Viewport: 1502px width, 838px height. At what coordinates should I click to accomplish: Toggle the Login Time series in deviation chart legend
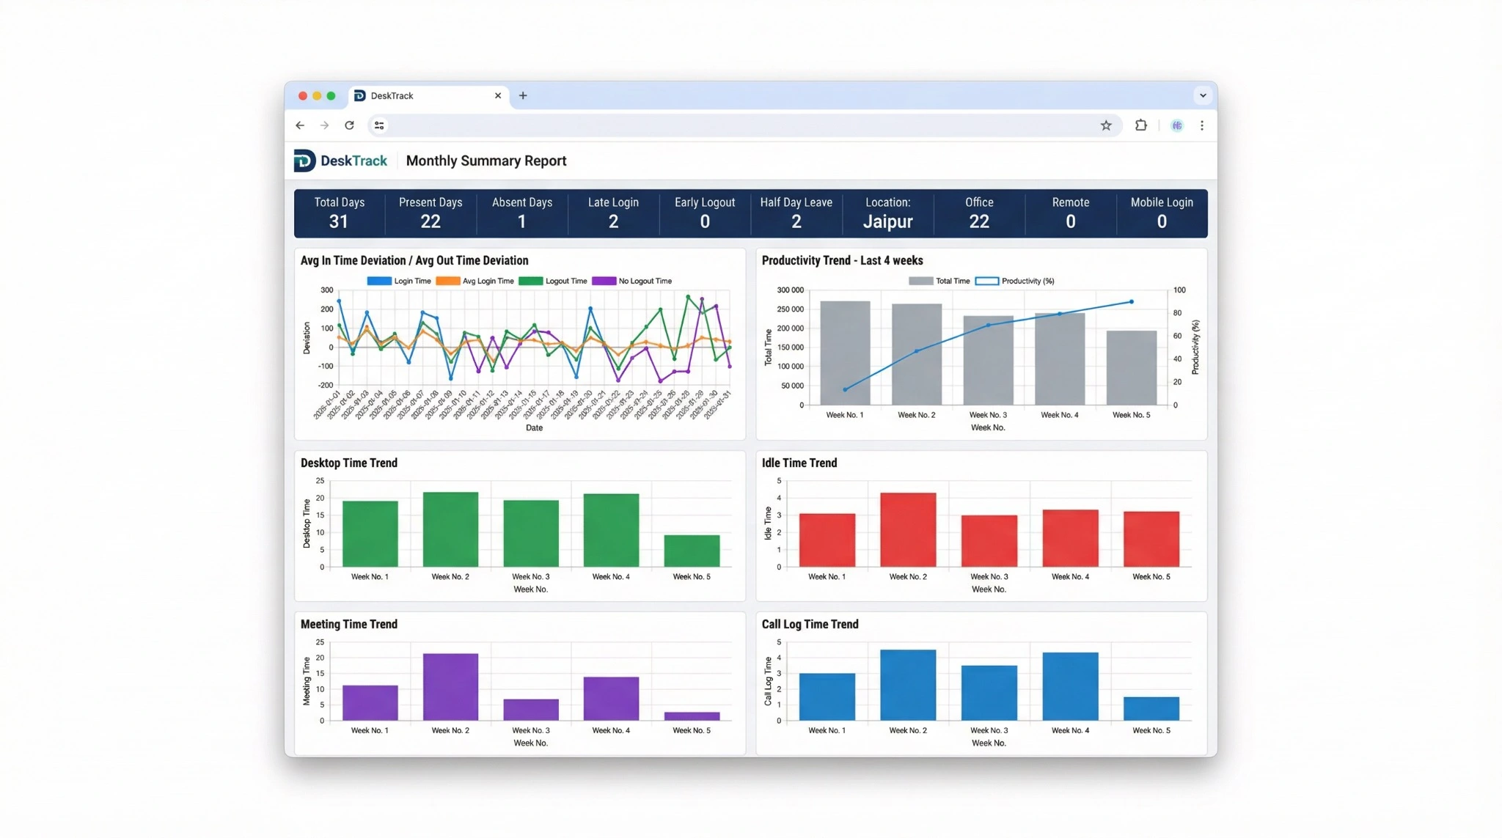coord(400,280)
